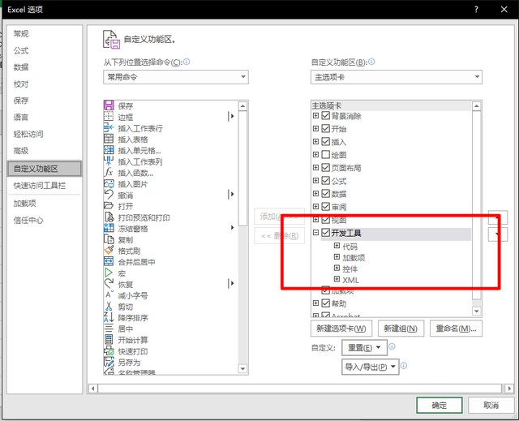Click the help question mark in title bar
Viewport: 519px width, 421px height.
pyautogui.click(x=476, y=9)
